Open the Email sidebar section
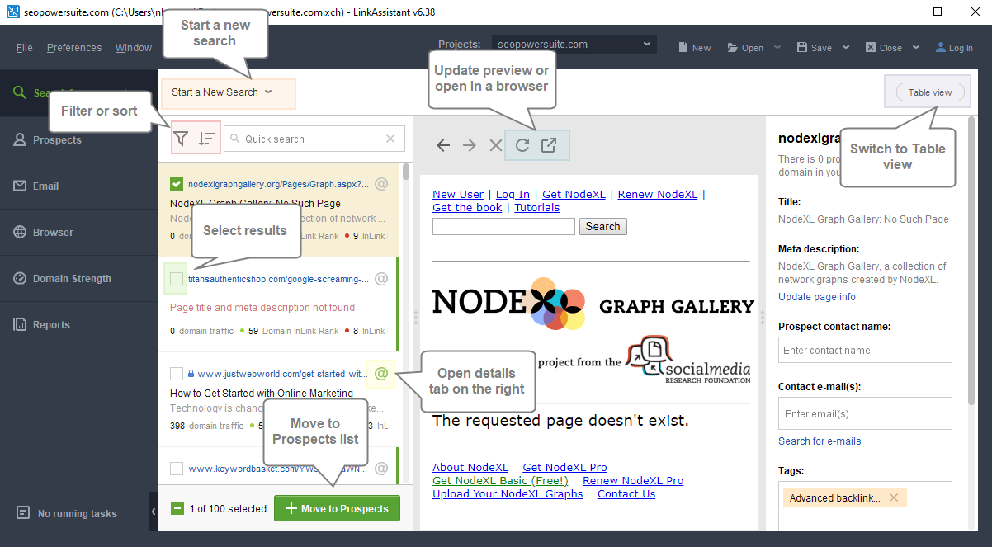Viewport: 992px width, 547px height. point(79,186)
